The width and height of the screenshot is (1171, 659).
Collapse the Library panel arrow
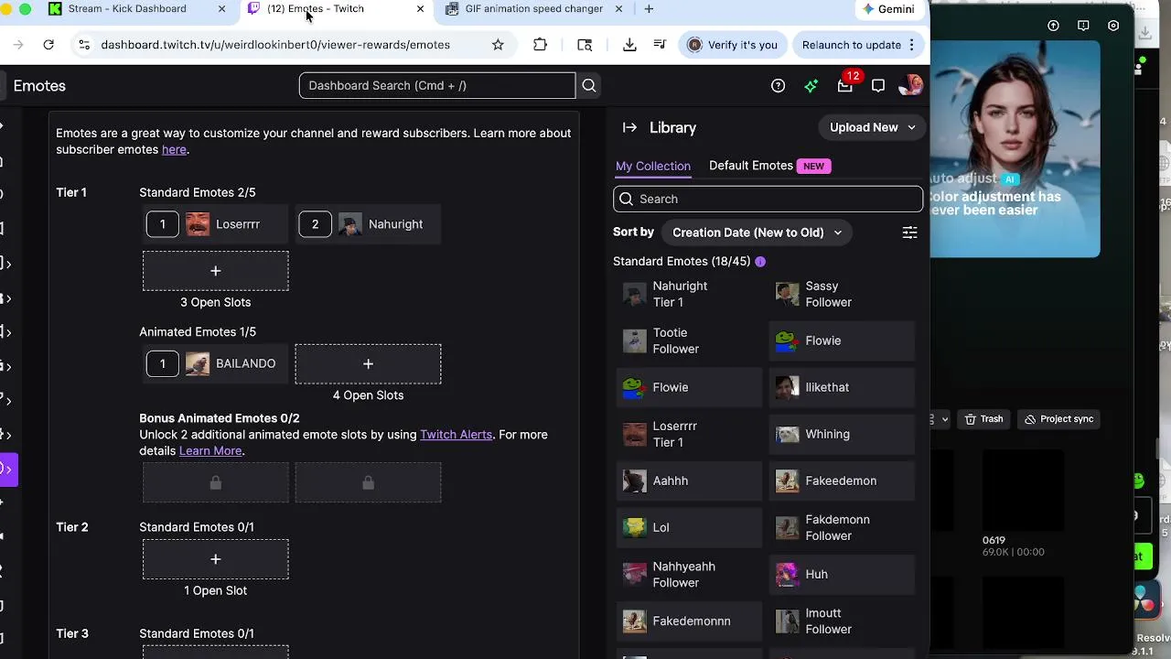click(629, 128)
